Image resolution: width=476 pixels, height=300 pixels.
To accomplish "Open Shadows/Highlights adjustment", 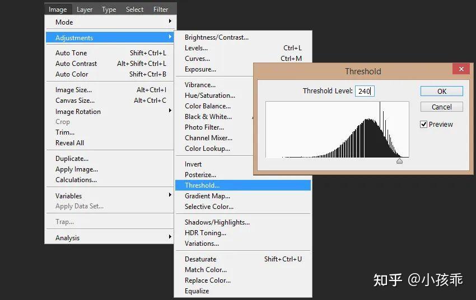I will coord(243,222).
